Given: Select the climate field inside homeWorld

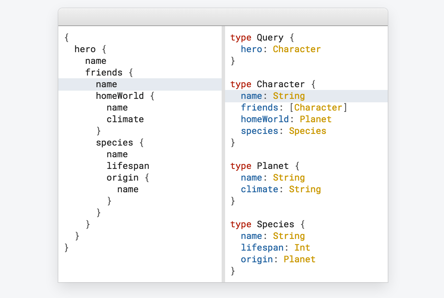Looking at the screenshot, I should (x=125, y=119).
